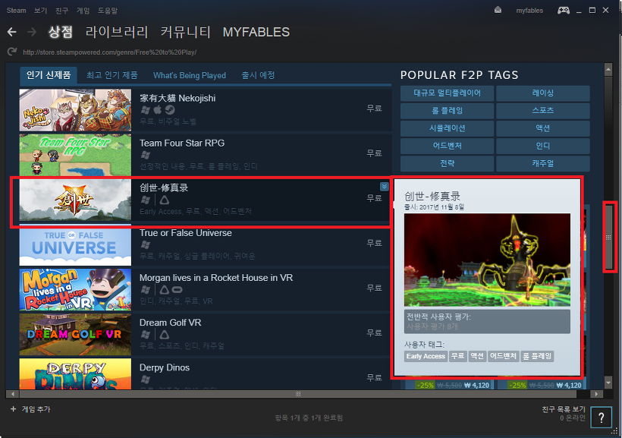Click 액션 tag button in popular tags
This screenshot has height=438, width=622.
tap(543, 128)
